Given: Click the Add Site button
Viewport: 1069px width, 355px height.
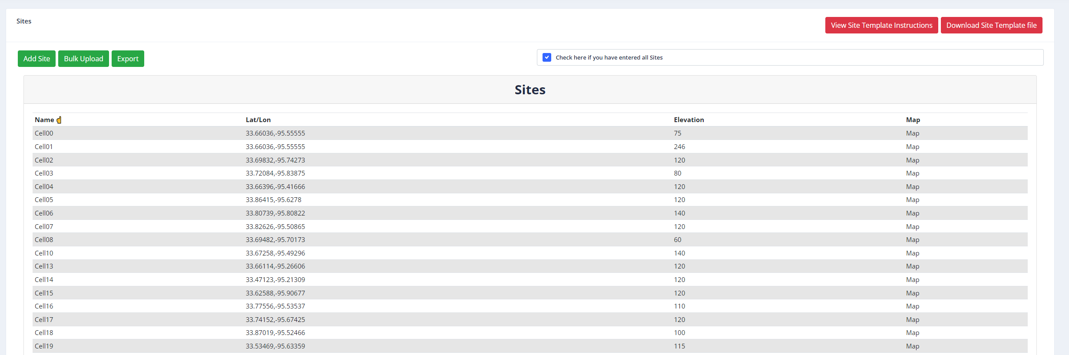Looking at the screenshot, I should pyautogui.click(x=36, y=59).
